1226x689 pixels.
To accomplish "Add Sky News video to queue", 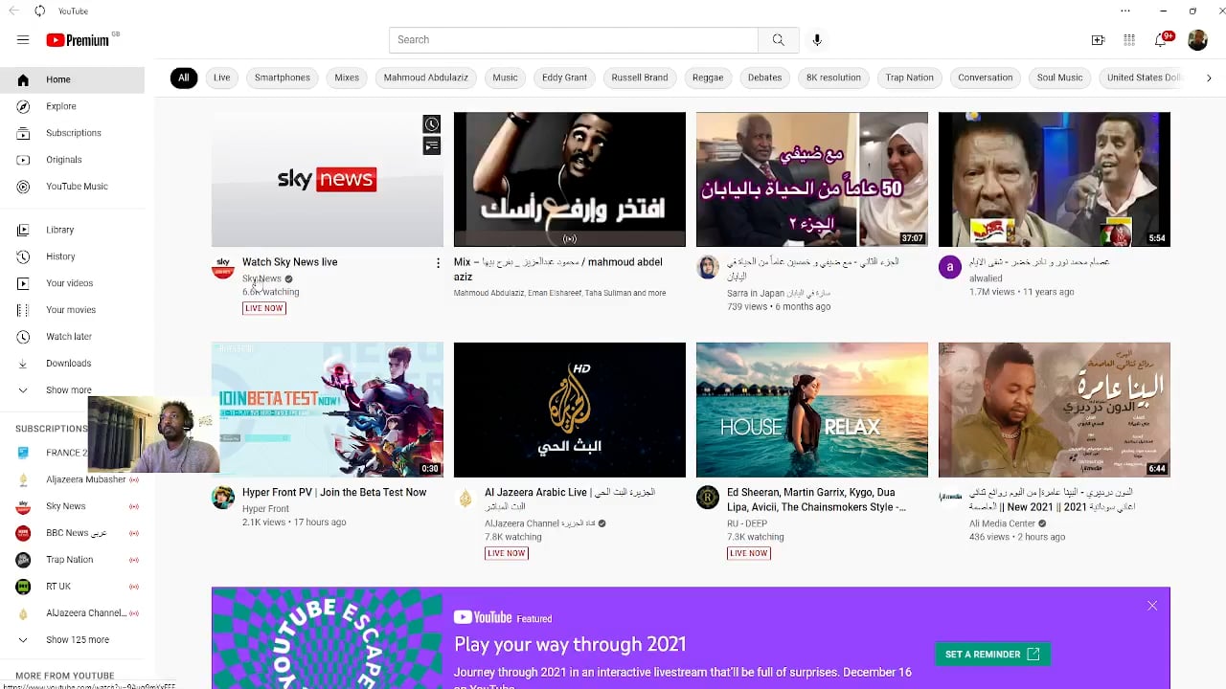I will 432,145.
